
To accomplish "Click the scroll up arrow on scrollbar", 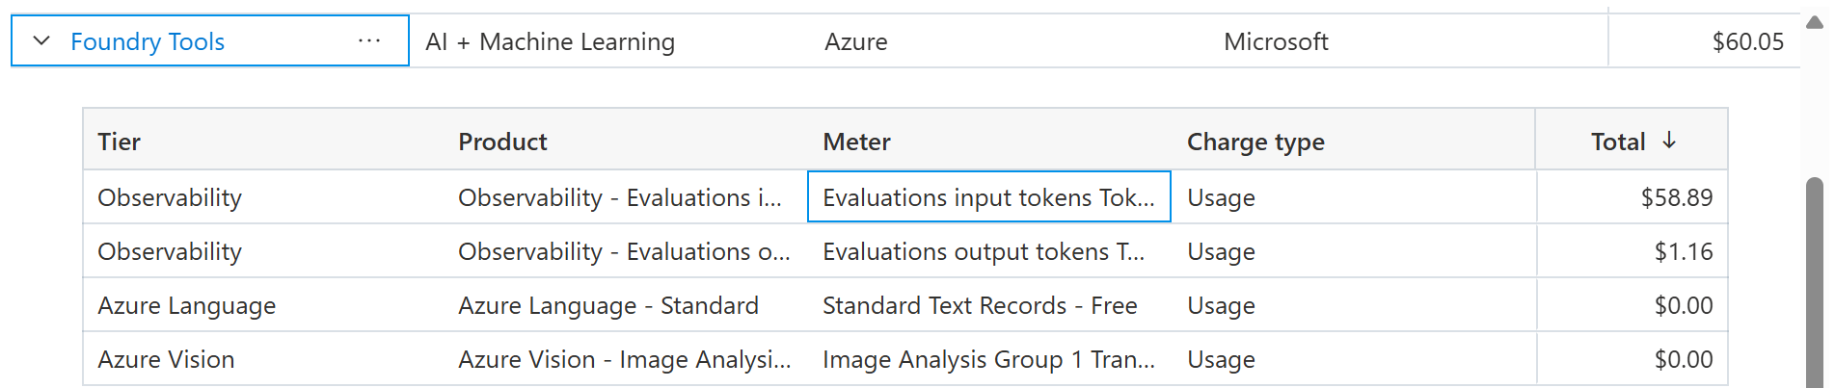I will pos(1815,23).
